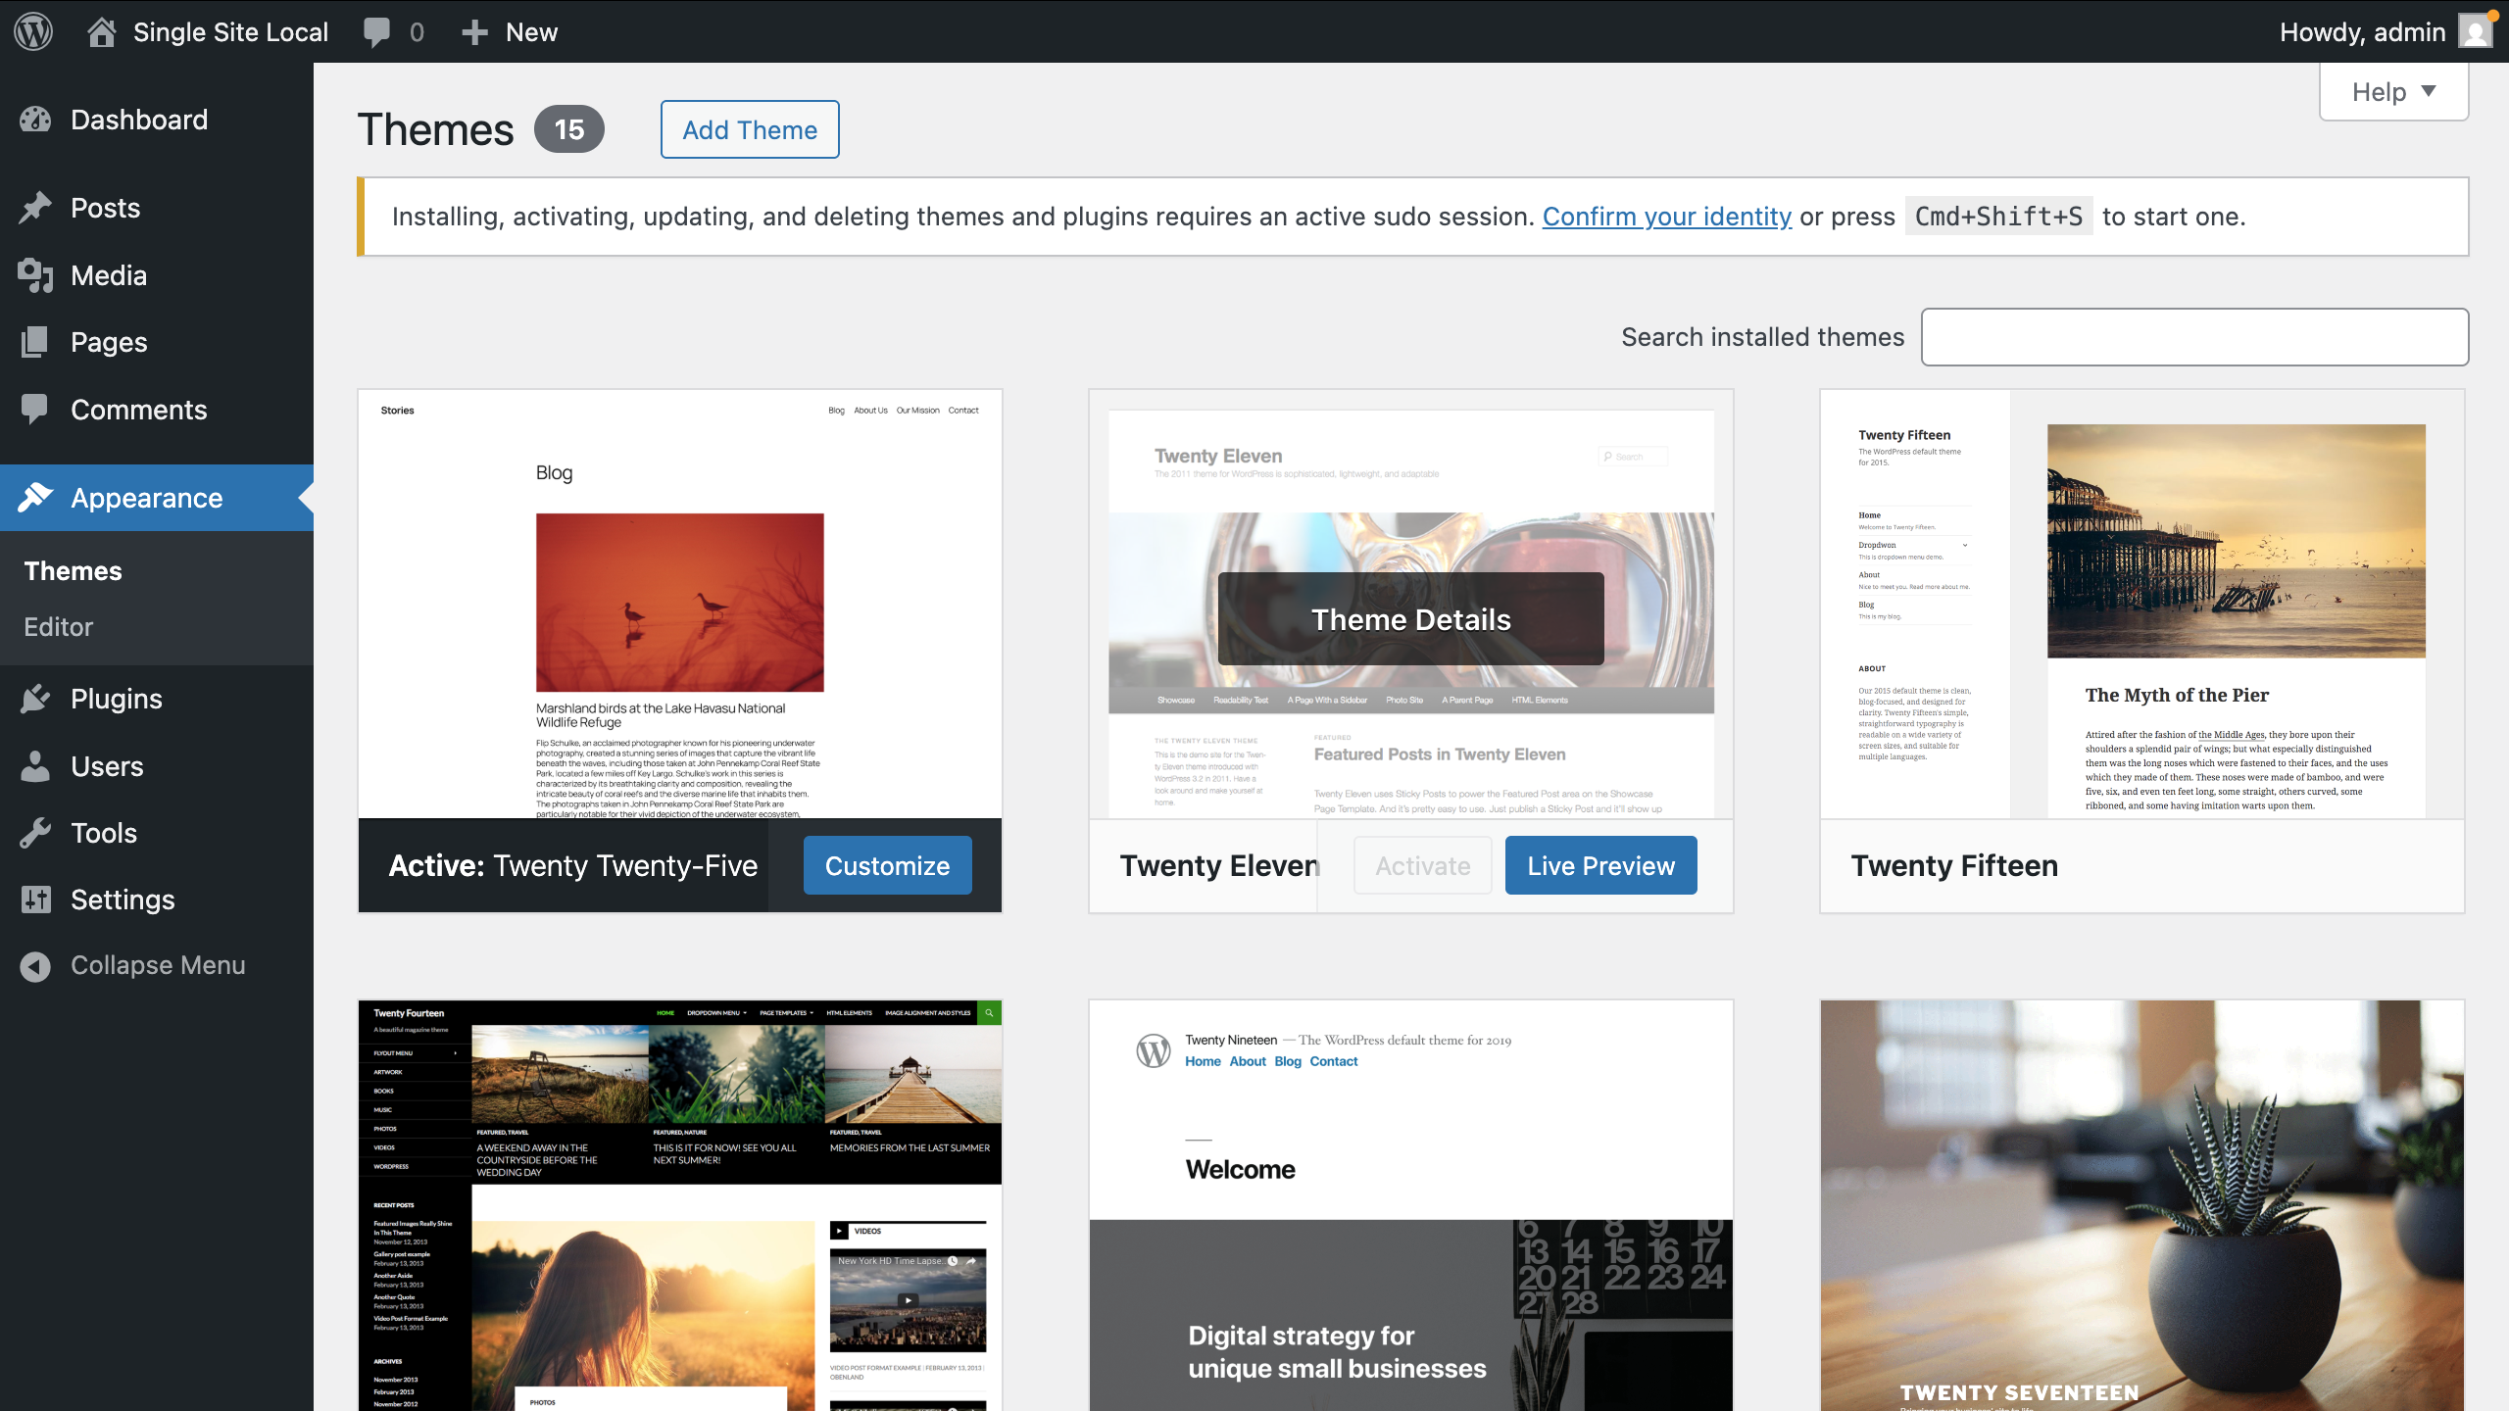Open the comments bubble icon in admin bar
Image resolution: width=2509 pixels, height=1411 pixels.
pyautogui.click(x=376, y=32)
